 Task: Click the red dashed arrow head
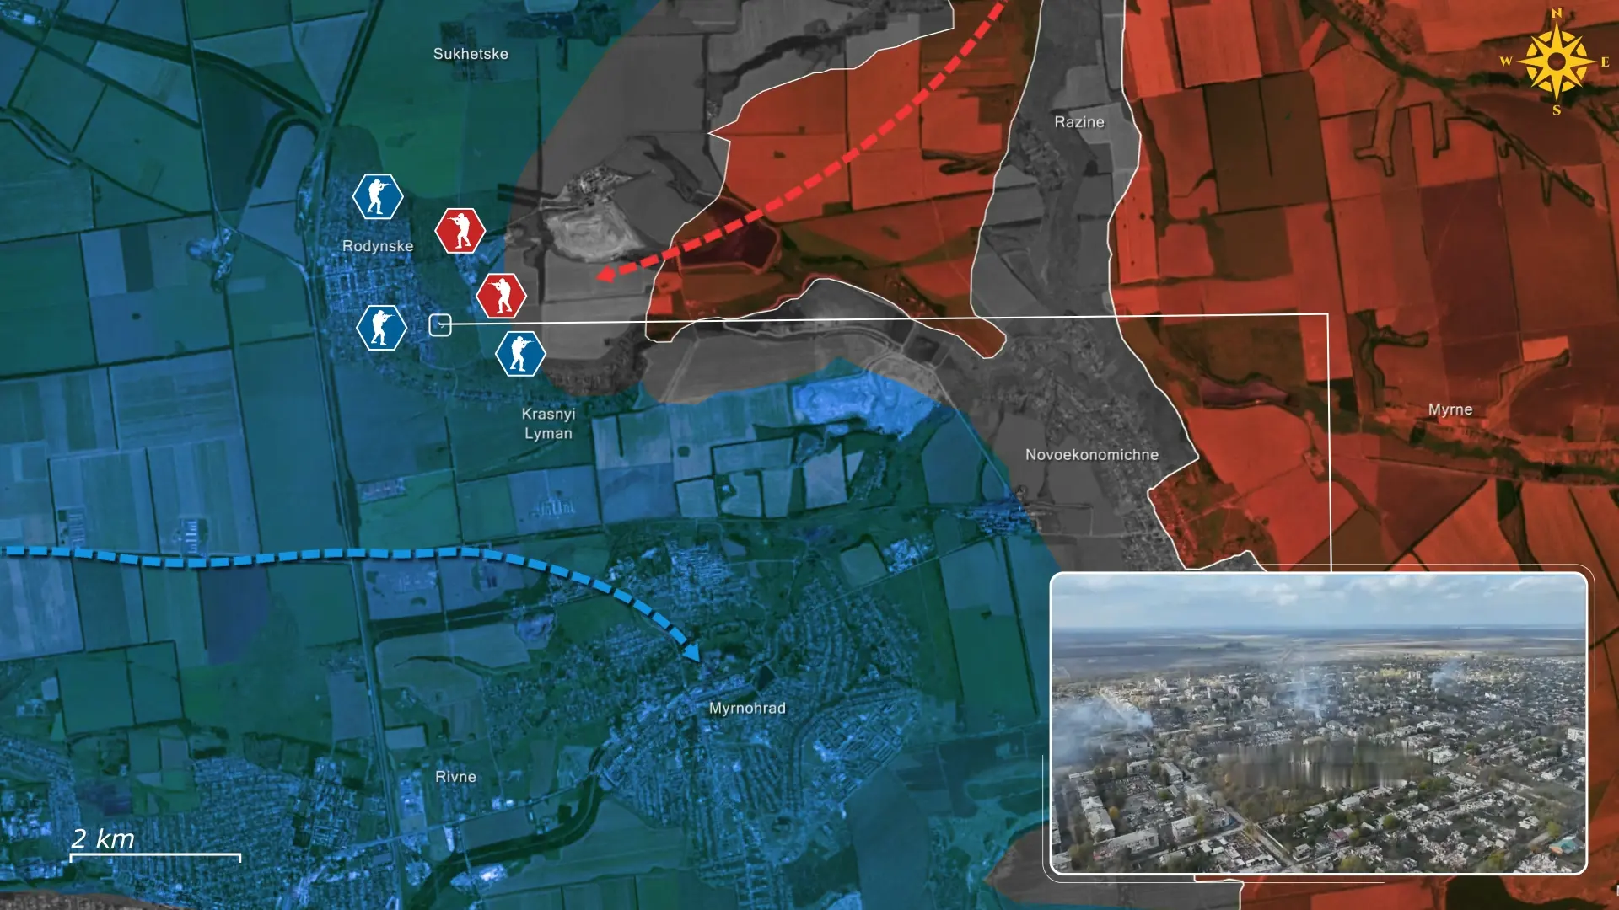(605, 274)
